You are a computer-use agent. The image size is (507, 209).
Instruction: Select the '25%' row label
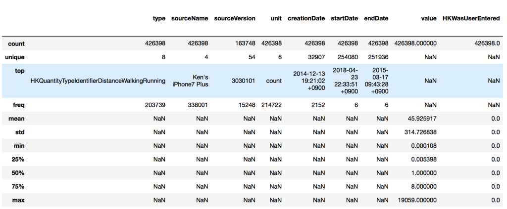point(19,159)
